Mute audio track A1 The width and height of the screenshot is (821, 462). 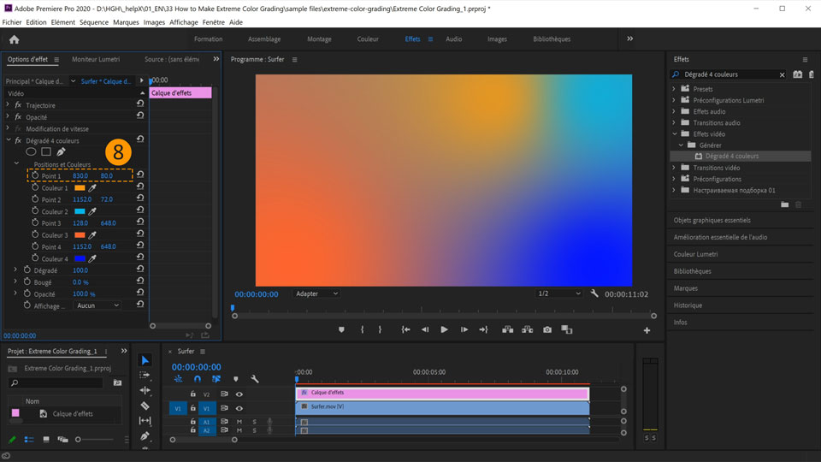click(239, 422)
